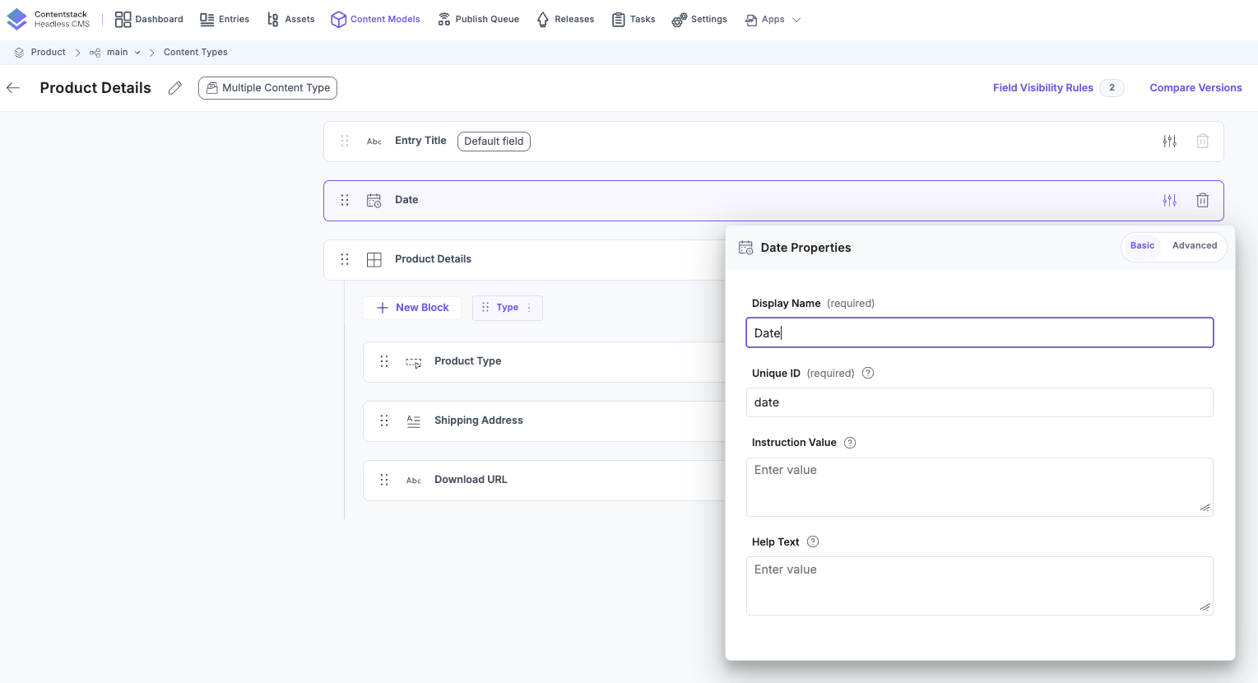The width and height of the screenshot is (1258, 683).
Task: Click the Instruction Value help icon
Action: pos(850,443)
